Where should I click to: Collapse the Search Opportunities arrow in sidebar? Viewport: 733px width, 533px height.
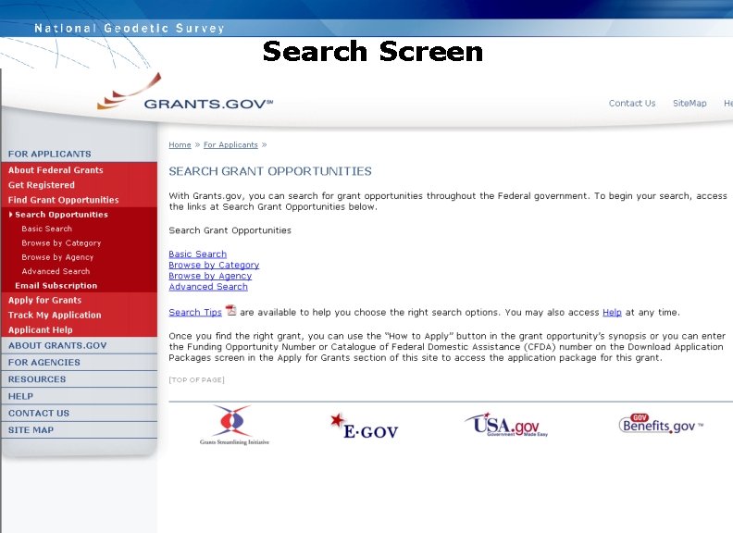click(11, 215)
